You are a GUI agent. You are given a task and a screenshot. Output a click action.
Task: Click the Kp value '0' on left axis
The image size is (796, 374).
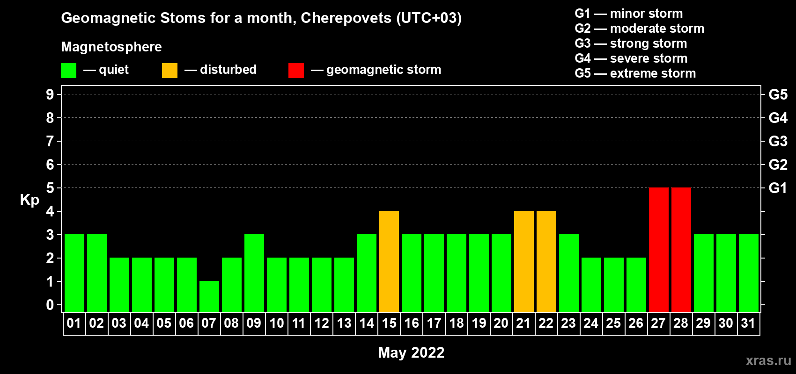(50, 305)
